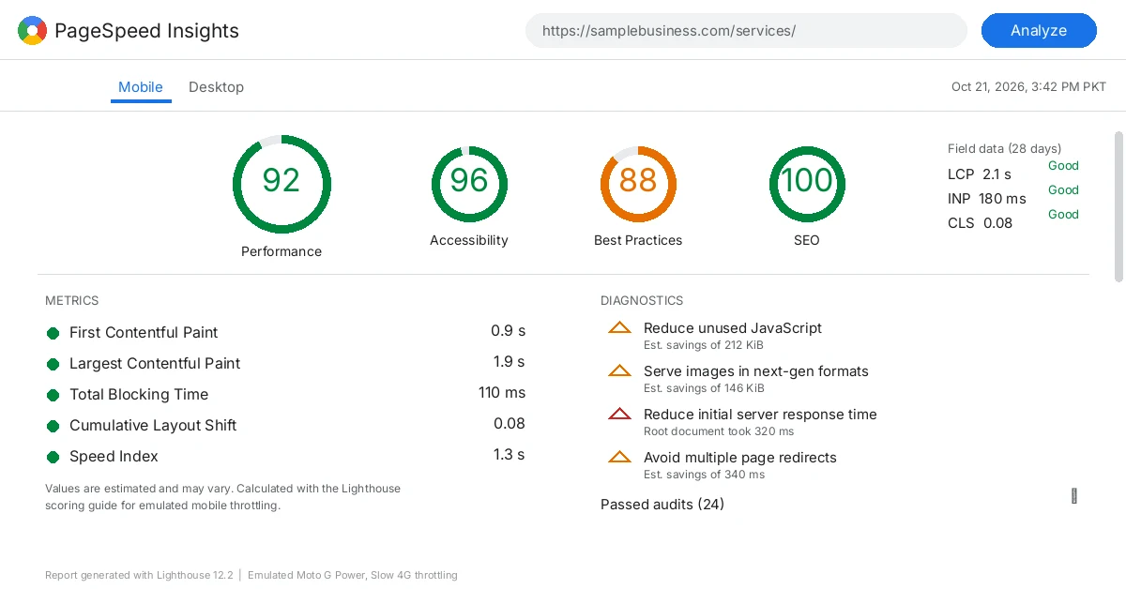Click the report timestamp Oct 21, 2026
Screen dimensions: 1126x589
point(1028,87)
